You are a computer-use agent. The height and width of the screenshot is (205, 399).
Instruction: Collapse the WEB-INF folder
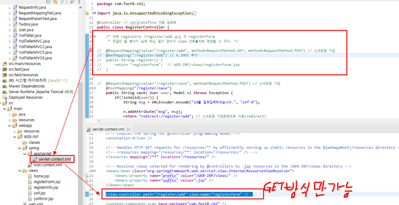(x=14, y=137)
